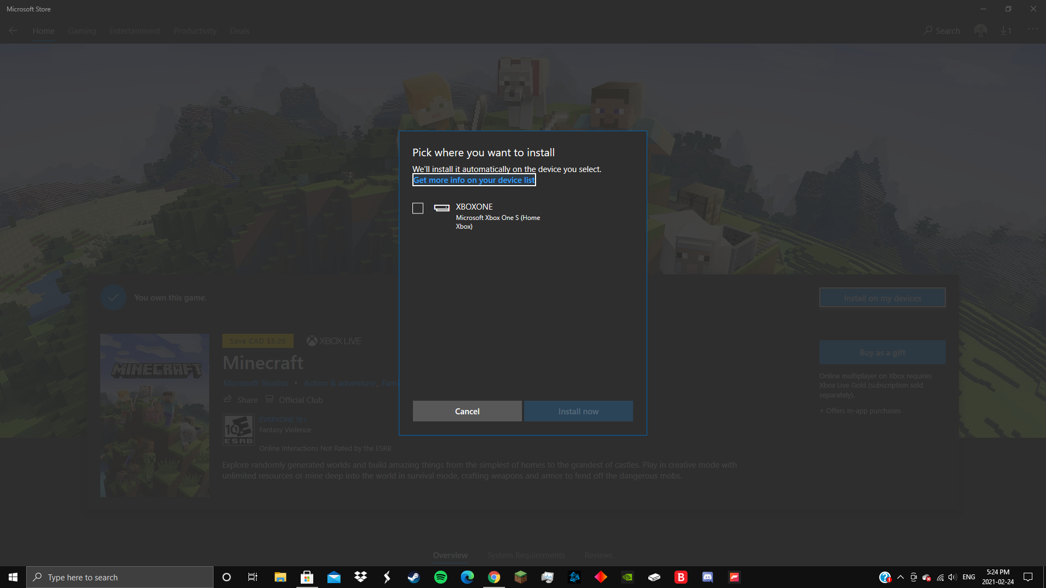Open the Minecraft grass block taskbar icon
Viewport: 1046px width, 588px height.
pos(521,577)
